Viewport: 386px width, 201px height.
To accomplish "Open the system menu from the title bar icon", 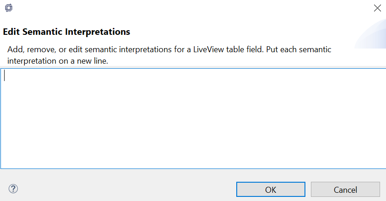I will coord(8,8).
